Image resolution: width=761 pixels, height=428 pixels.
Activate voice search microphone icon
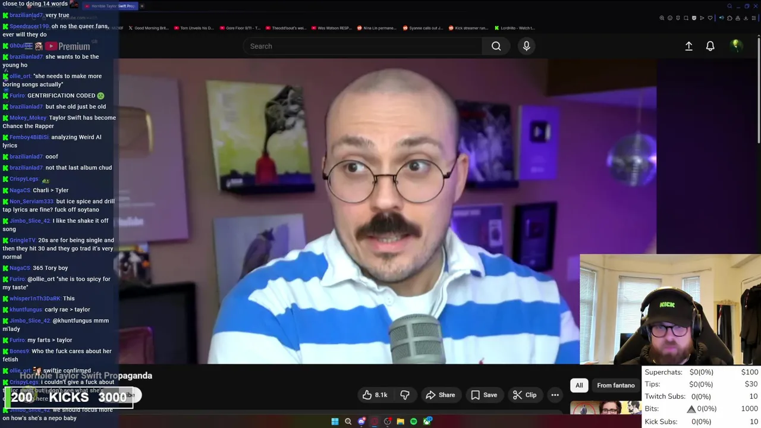[x=526, y=46]
